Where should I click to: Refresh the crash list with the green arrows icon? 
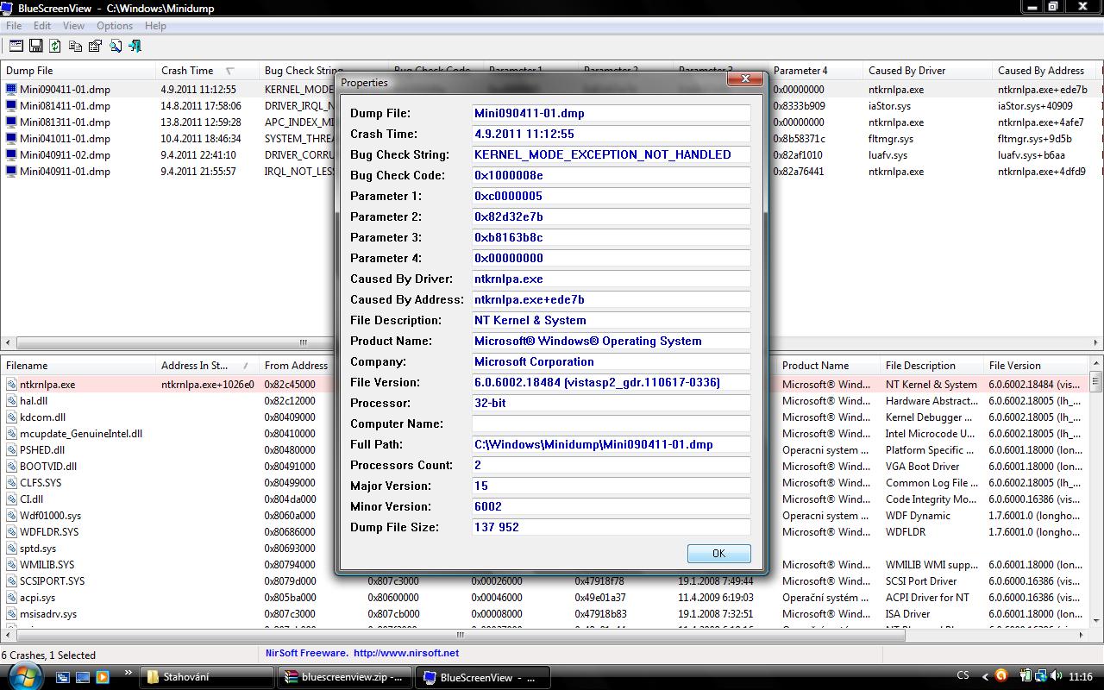pos(55,46)
